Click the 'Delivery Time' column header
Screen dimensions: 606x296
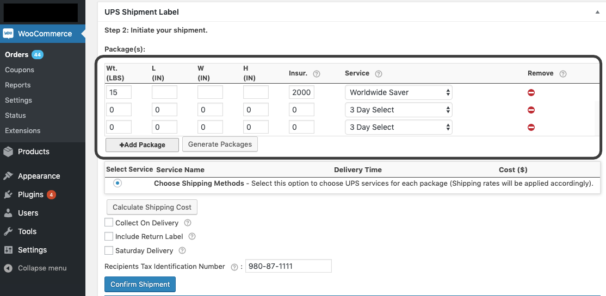tap(358, 170)
